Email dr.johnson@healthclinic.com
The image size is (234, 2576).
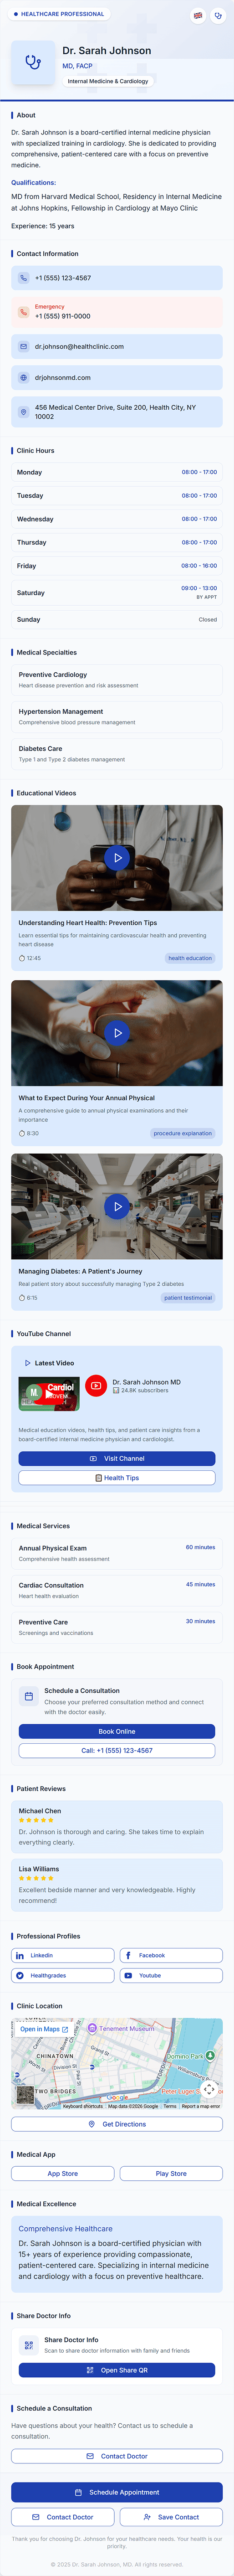[x=117, y=346]
